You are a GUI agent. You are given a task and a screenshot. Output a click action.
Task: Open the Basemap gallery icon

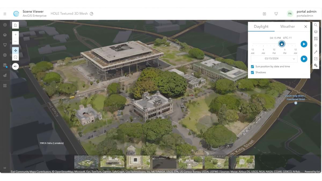coord(316,38)
